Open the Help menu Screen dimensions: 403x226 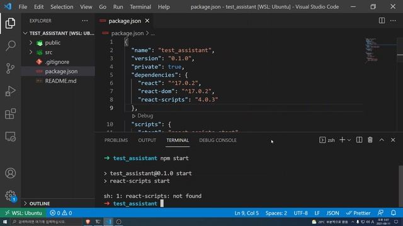(164, 7)
